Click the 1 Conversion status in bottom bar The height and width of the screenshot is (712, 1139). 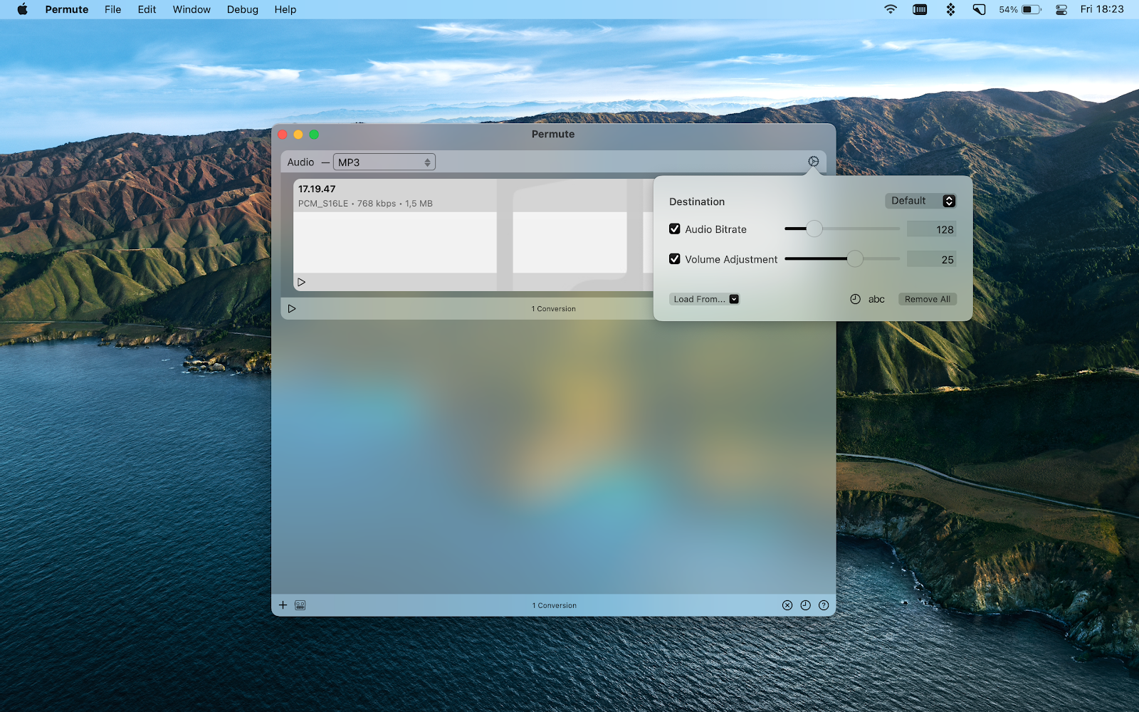(555, 606)
